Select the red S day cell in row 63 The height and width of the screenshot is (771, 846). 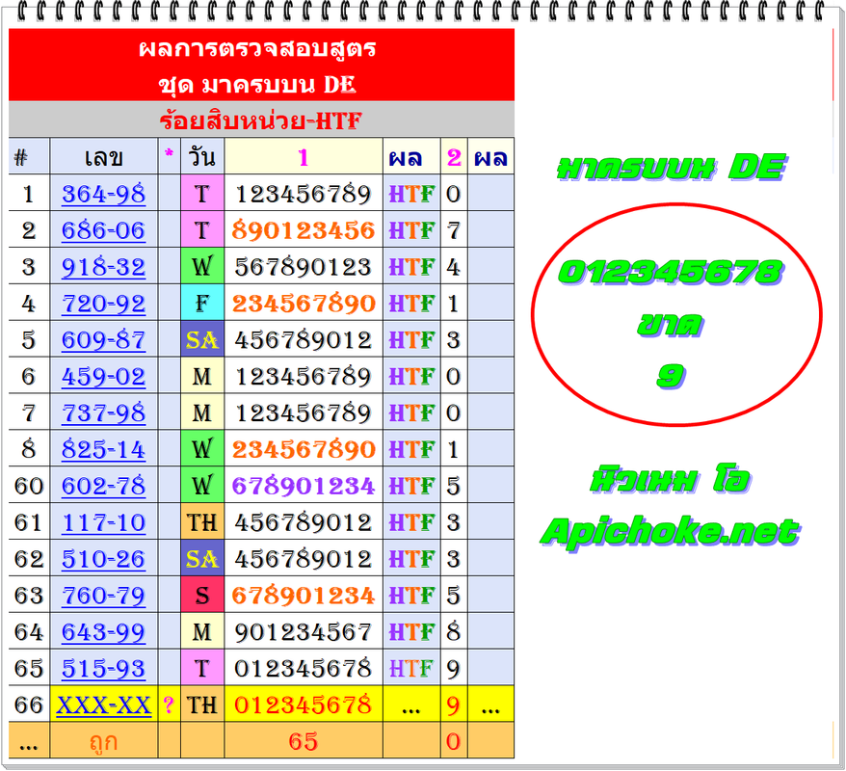(x=201, y=595)
